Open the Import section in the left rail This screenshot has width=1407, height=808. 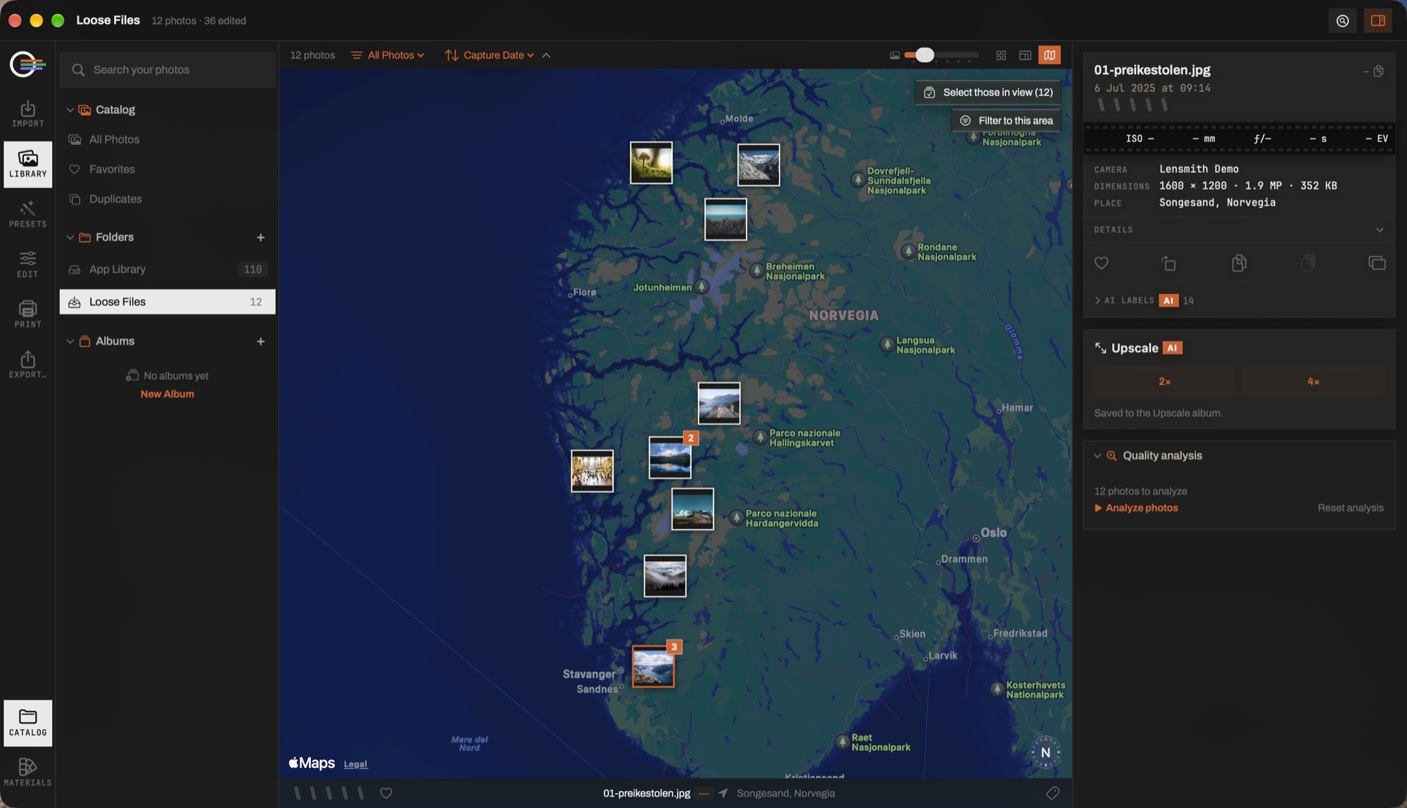coord(27,114)
